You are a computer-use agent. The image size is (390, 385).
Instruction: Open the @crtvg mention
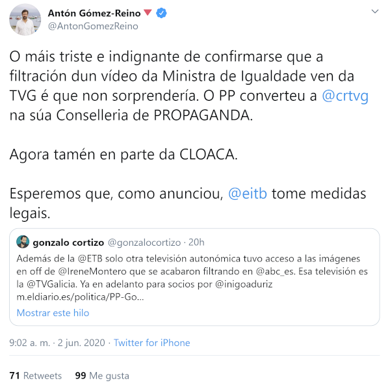pyautogui.click(x=345, y=96)
